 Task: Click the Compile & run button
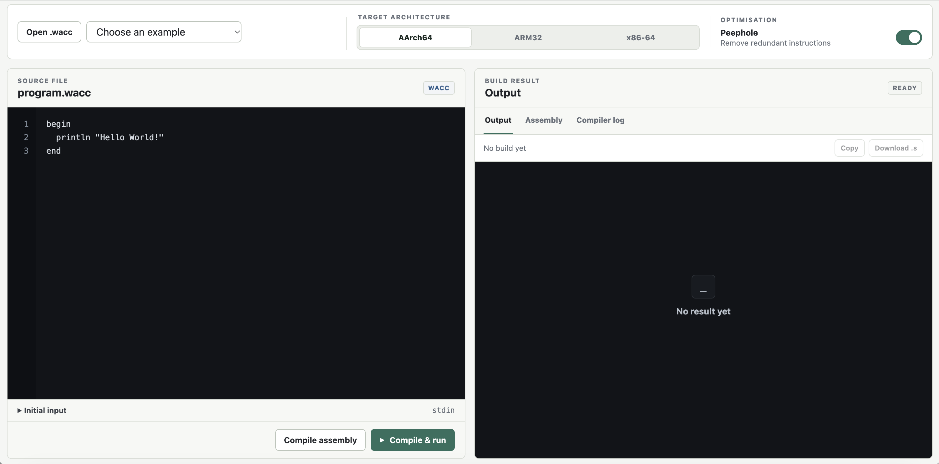[x=412, y=440]
